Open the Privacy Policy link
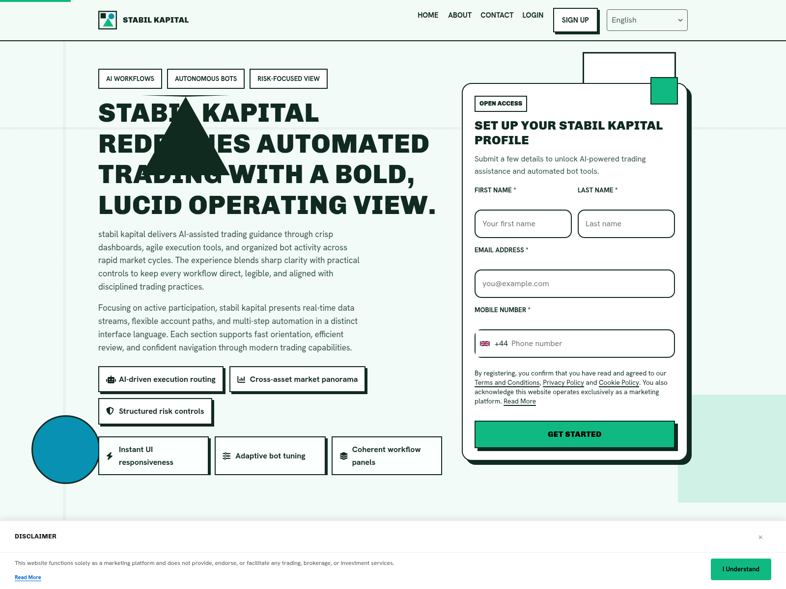 click(x=563, y=383)
